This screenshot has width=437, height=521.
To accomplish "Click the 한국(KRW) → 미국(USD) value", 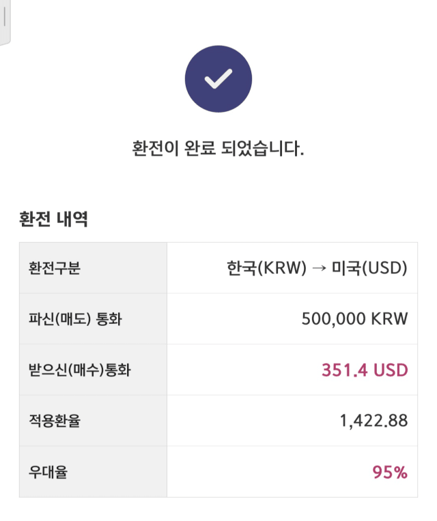I will pyautogui.click(x=317, y=268).
